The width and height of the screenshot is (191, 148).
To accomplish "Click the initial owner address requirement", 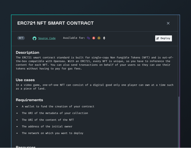I will click(47, 127).
